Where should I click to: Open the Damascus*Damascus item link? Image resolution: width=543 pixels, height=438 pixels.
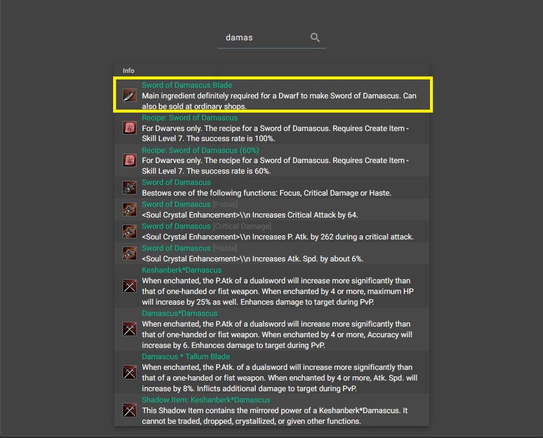point(179,314)
